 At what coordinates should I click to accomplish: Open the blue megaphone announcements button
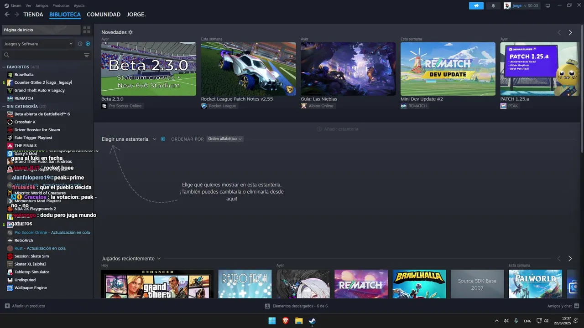click(x=476, y=5)
